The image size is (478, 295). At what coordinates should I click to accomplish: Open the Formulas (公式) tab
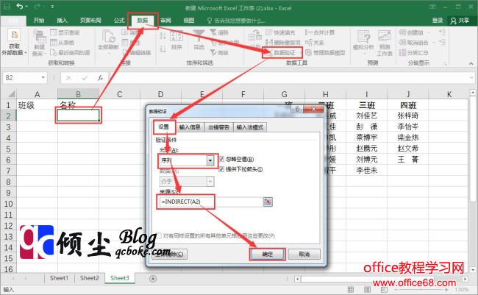[x=119, y=21]
